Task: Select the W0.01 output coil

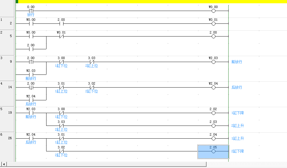Action: tap(213, 24)
